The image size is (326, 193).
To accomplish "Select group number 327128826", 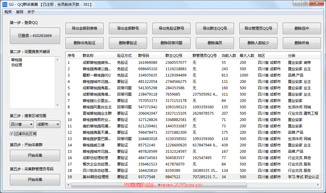I will click(x=148, y=120).
